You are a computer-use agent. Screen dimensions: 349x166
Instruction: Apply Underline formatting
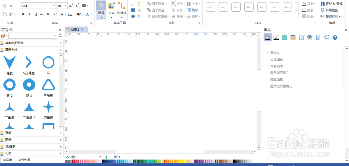click(36, 14)
